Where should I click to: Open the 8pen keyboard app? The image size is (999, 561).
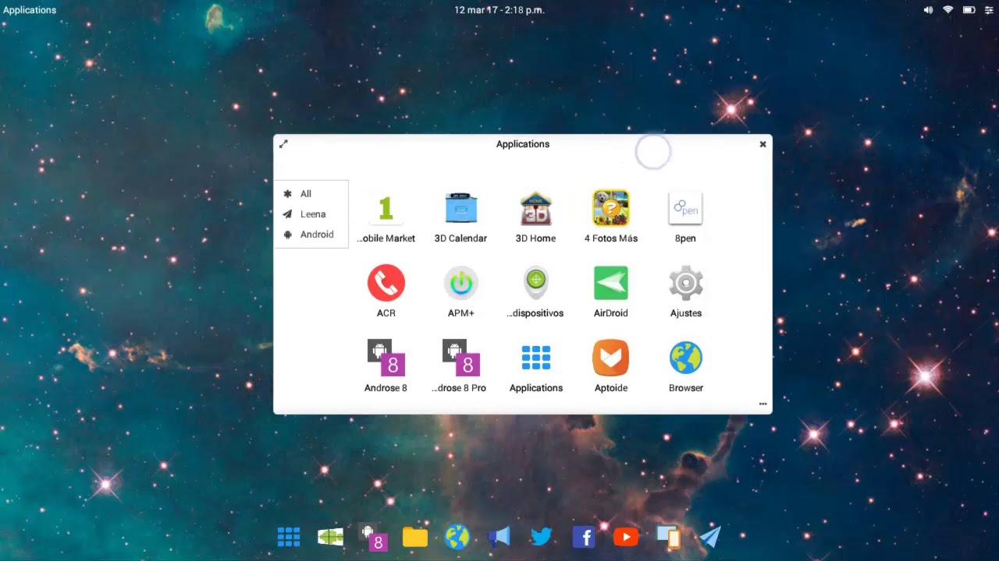pos(685,217)
